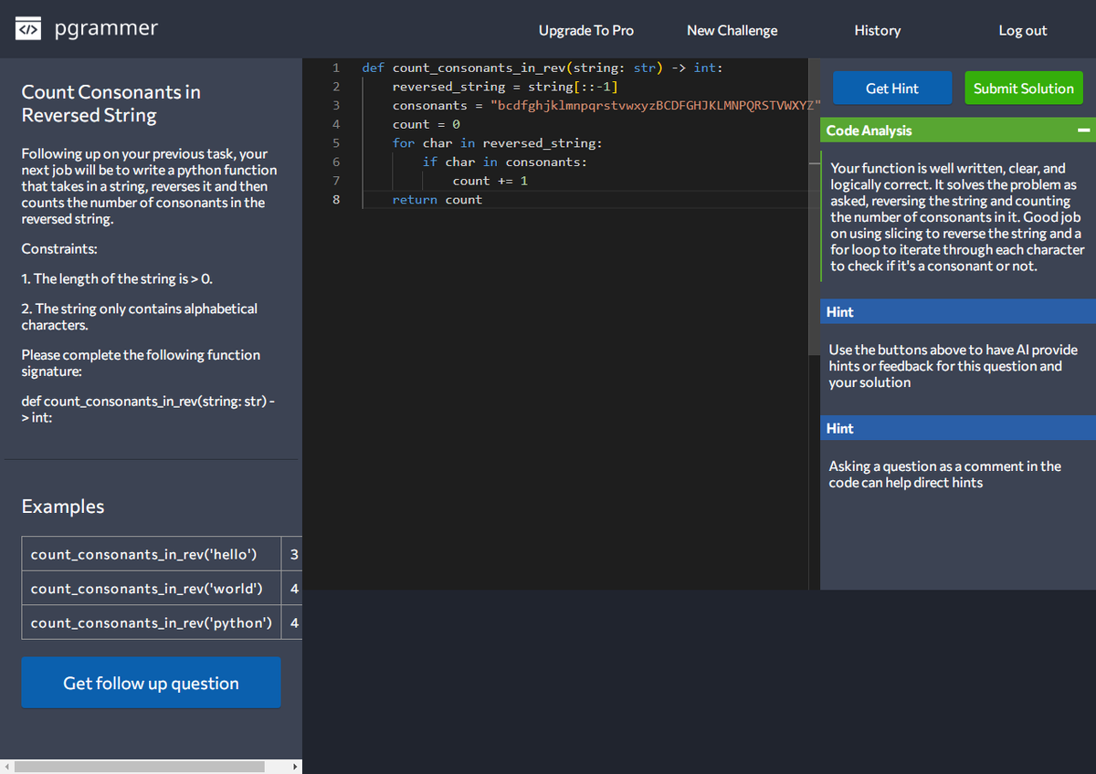The image size is (1096, 774).
Task: Place cursor on line 8 return count
Action: [x=437, y=199]
